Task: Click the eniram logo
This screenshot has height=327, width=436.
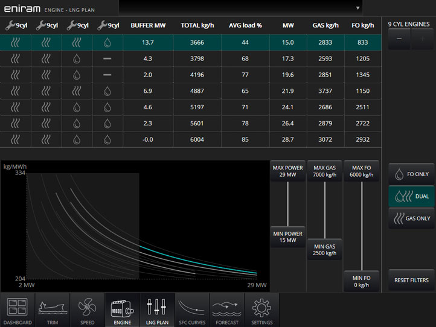Action: point(22,9)
